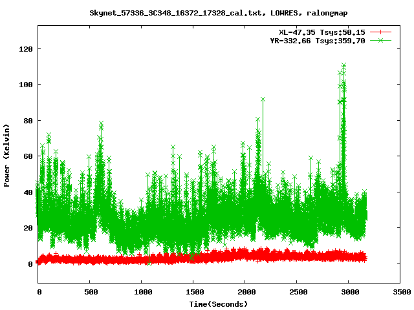The height and width of the screenshot is (310, 414).
Task: Click the x-axis tick label 3000
Action: click(350, 292)
